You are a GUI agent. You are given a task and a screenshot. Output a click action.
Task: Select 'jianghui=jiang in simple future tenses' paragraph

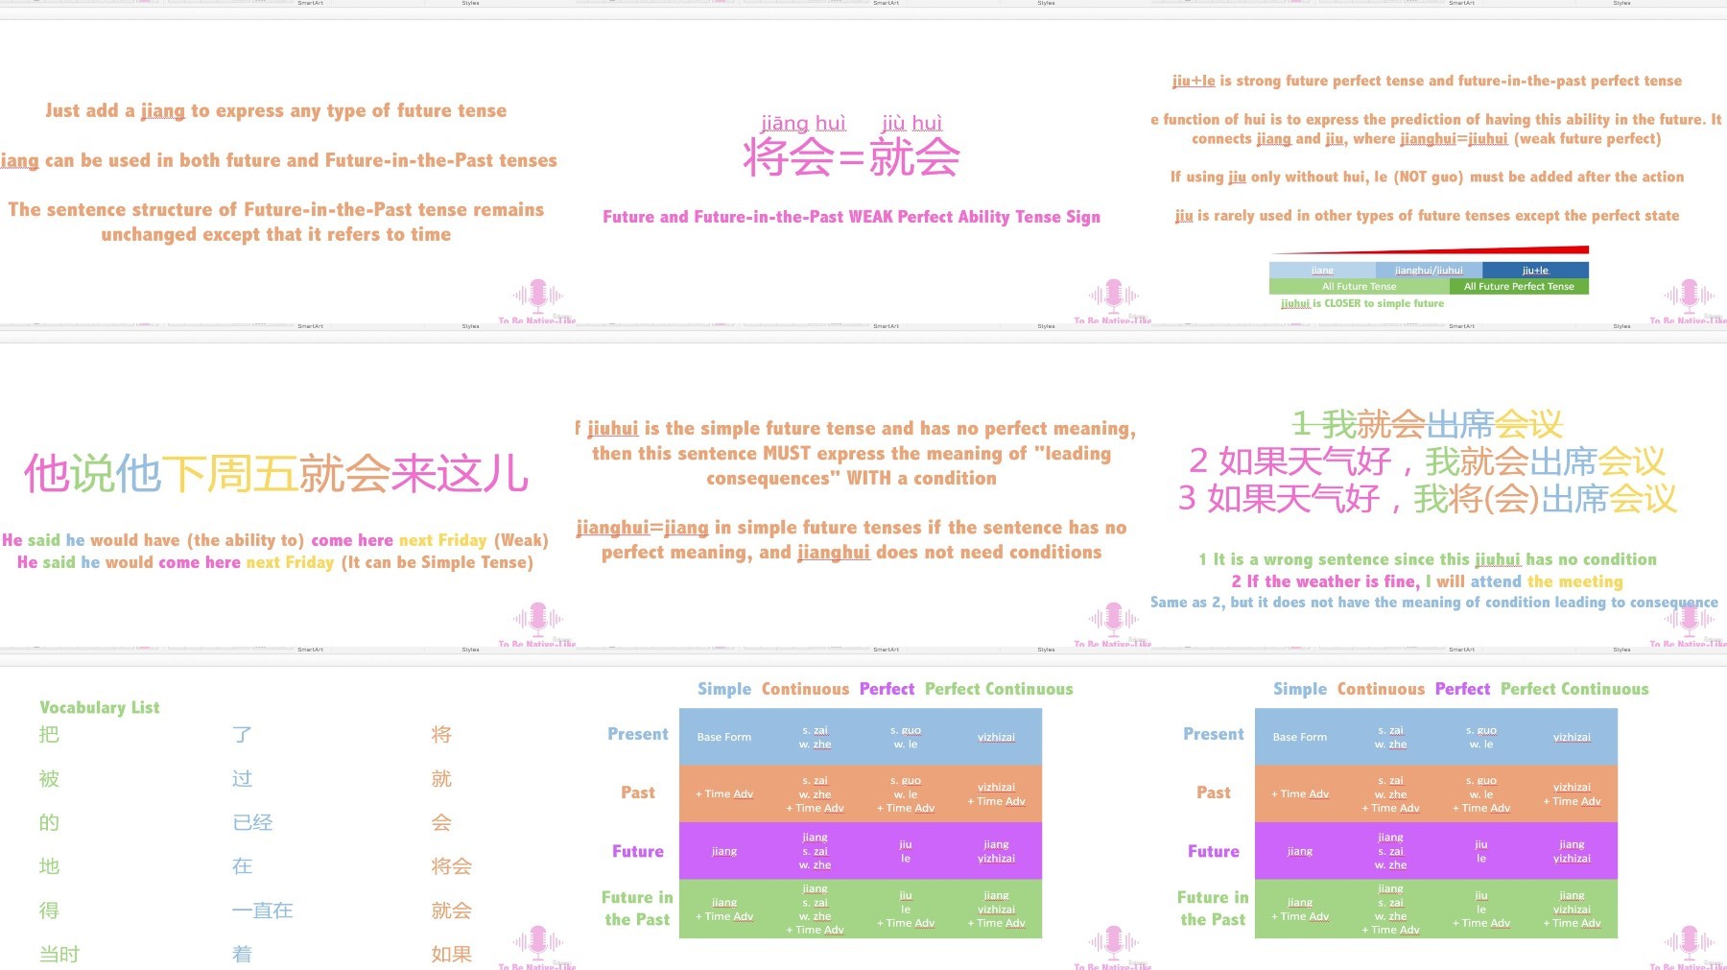click(851, 539)
